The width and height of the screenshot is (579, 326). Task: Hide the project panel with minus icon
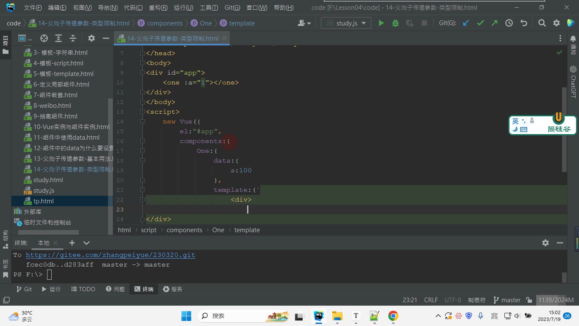106,38
